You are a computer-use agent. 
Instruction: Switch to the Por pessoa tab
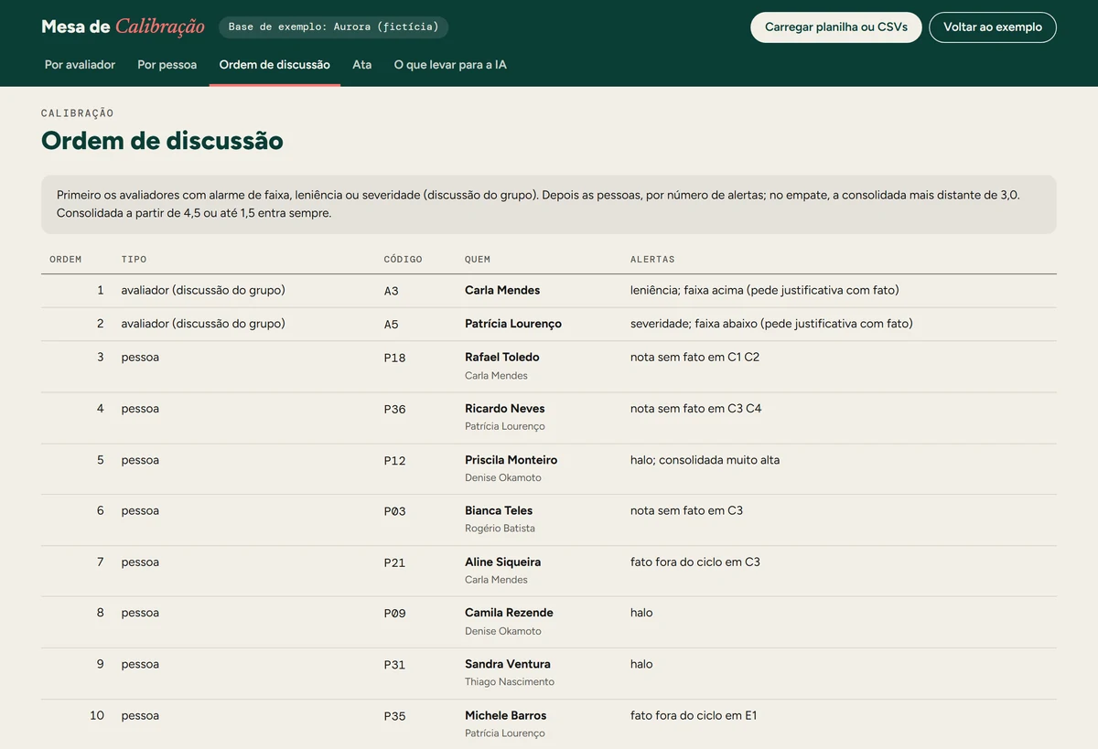pyautogui.click(x=167, y=65)
